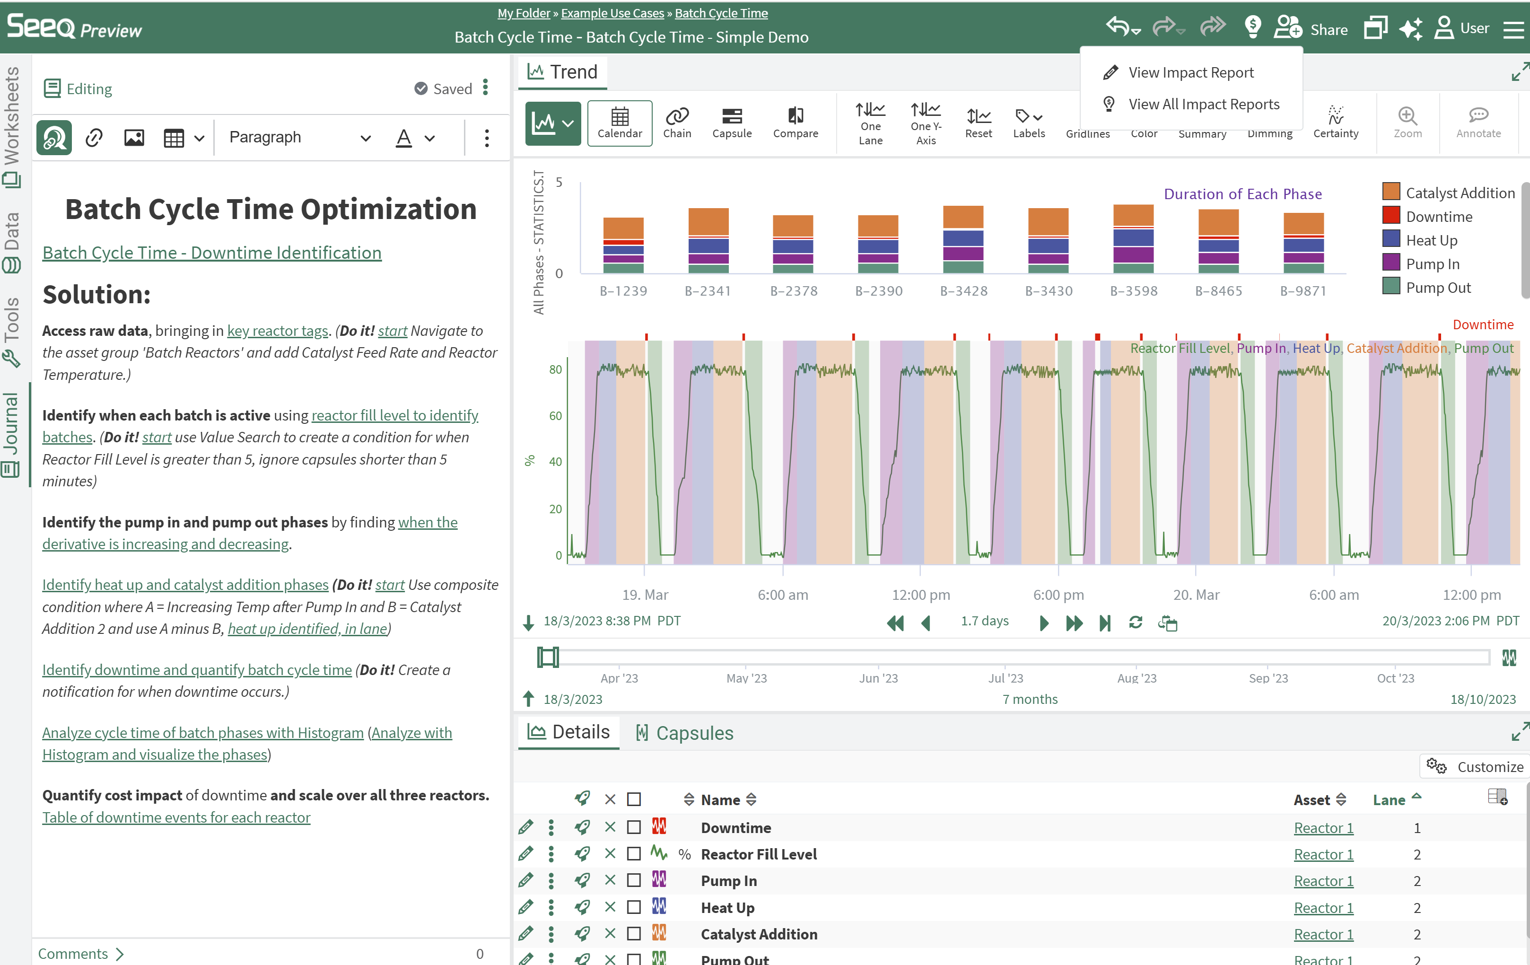Viewport: 1530px width, 965px height.
Task: Toggle the Heat Up row checkbox
Action: coord(633,907)
